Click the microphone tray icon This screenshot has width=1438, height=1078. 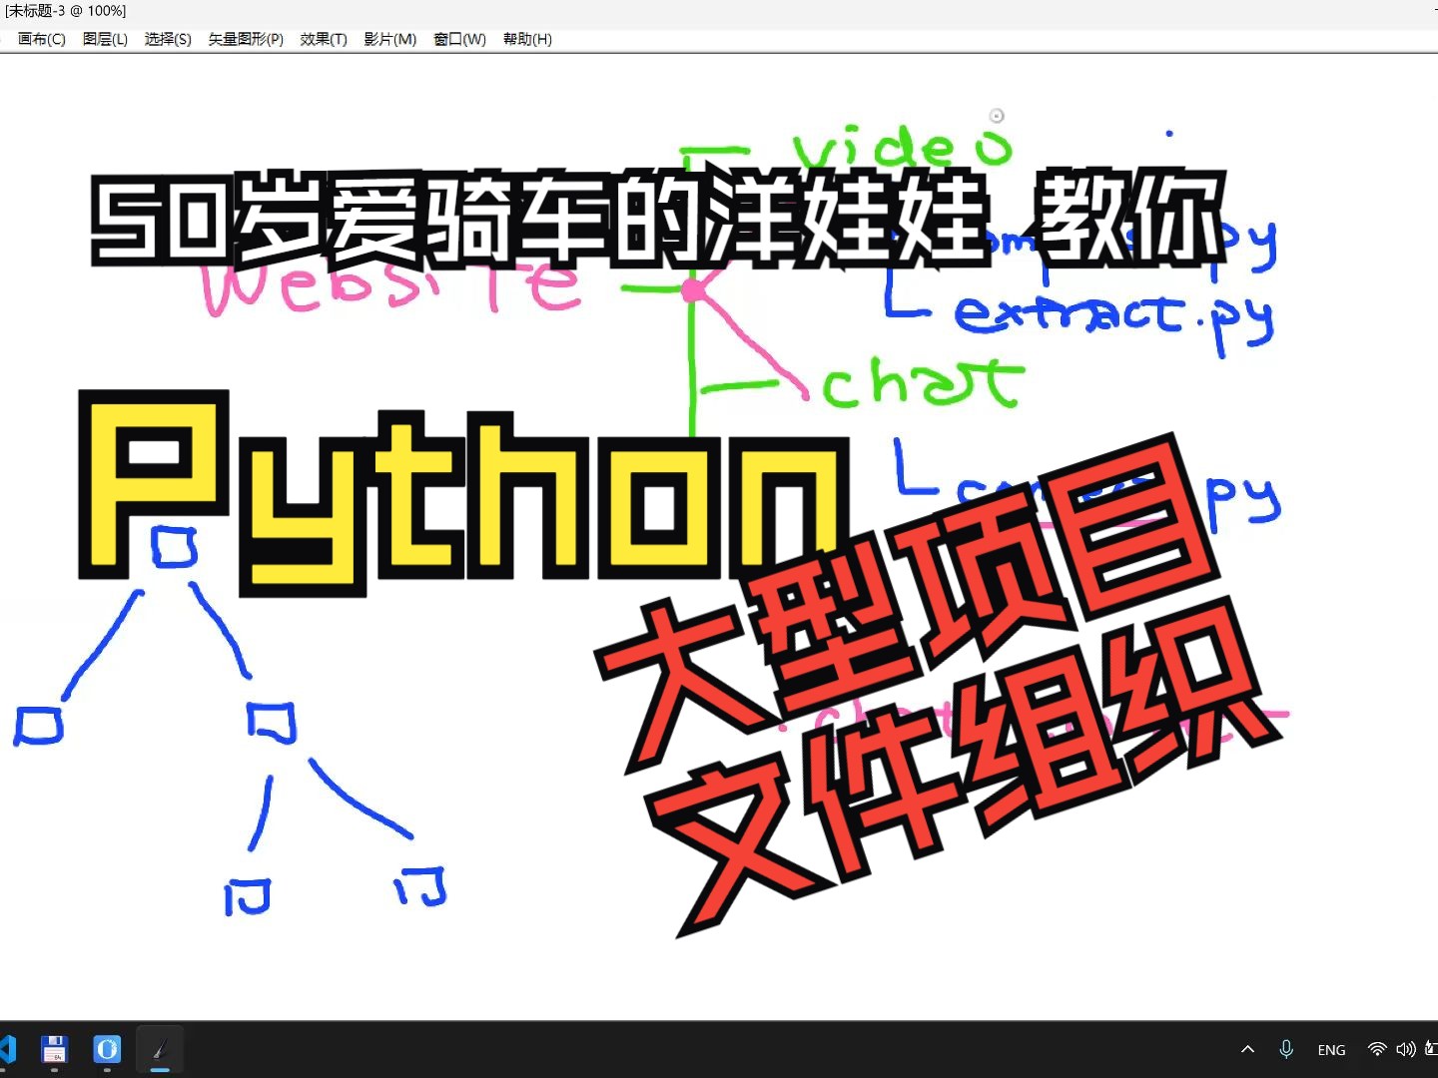click(1286, 1049)
